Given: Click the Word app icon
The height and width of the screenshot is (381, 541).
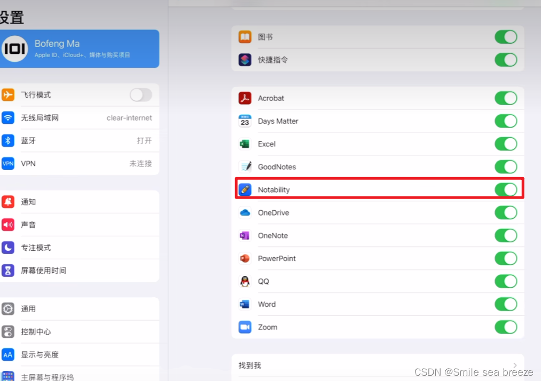Looking at the screenshot, I should click(x=245, y=304).
